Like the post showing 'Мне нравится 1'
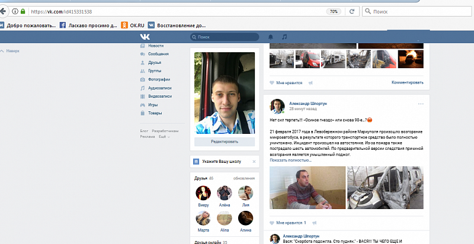 click(x=288, y=223)
